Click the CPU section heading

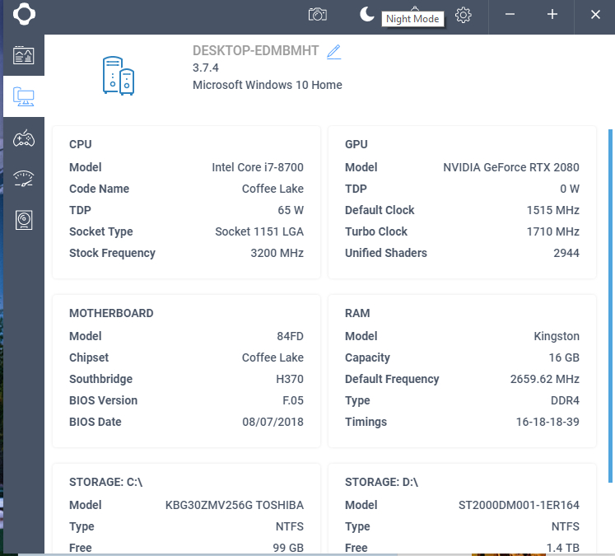(81, 144)
